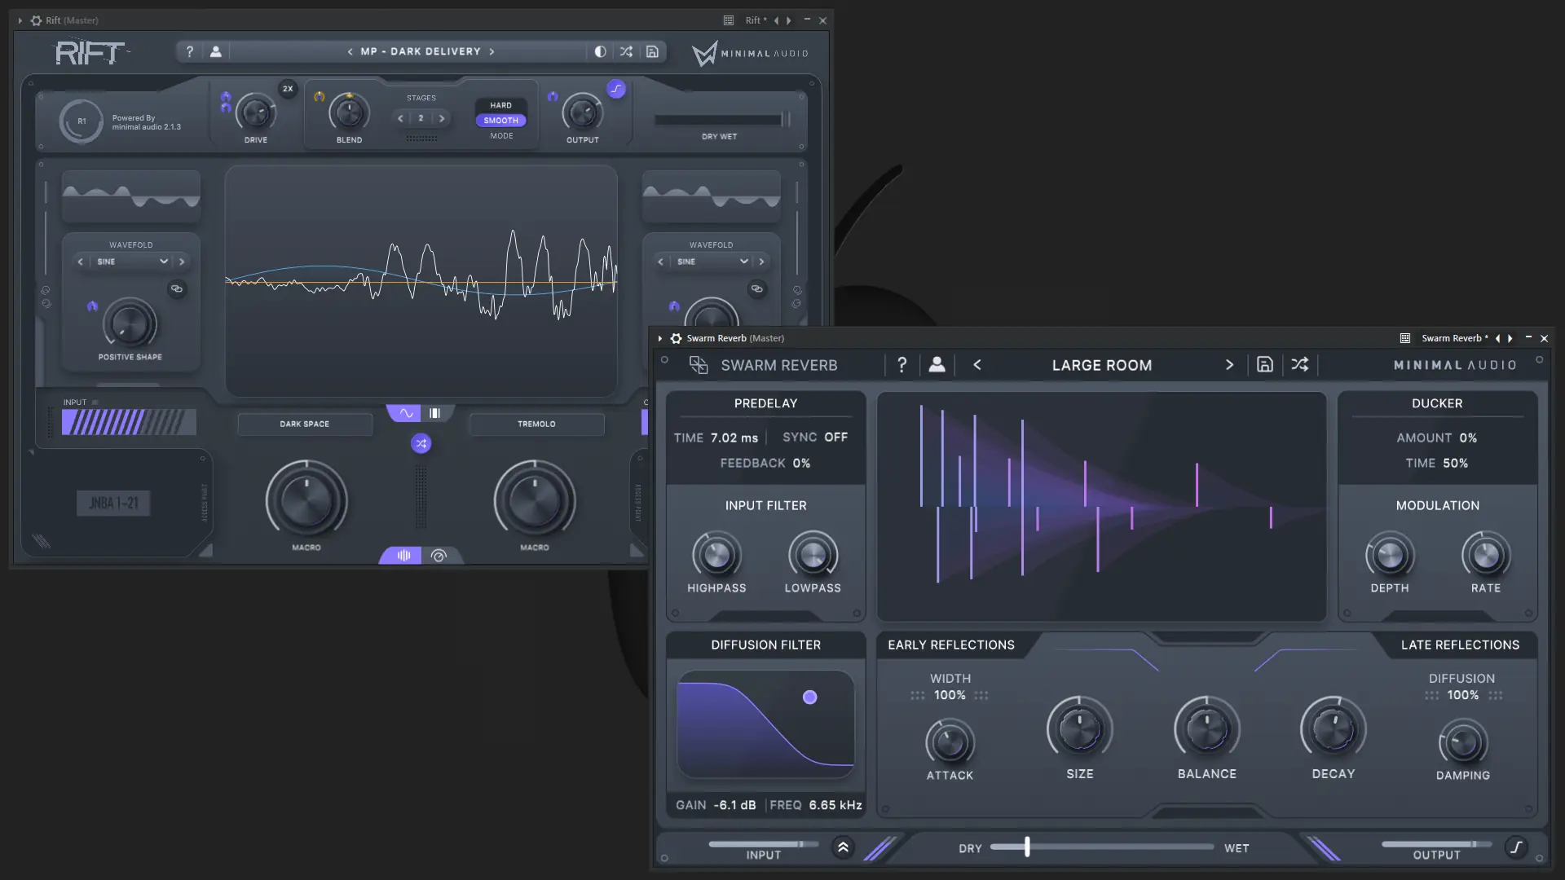Switch to the Early Reflections tab
Image resolution: width=1565 pixels, height=880 pixels.
[x=950, y=645]
